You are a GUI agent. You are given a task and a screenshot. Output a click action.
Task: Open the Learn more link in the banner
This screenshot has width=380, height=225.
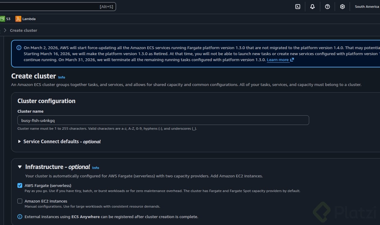click(278, 60)
